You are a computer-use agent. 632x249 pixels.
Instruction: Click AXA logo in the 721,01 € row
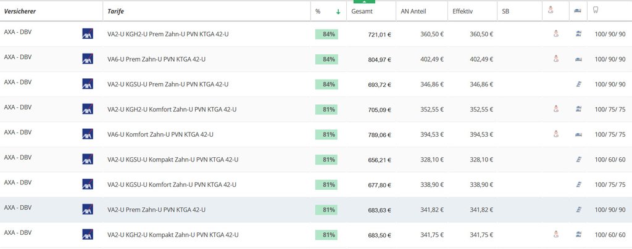click(87, 34)
